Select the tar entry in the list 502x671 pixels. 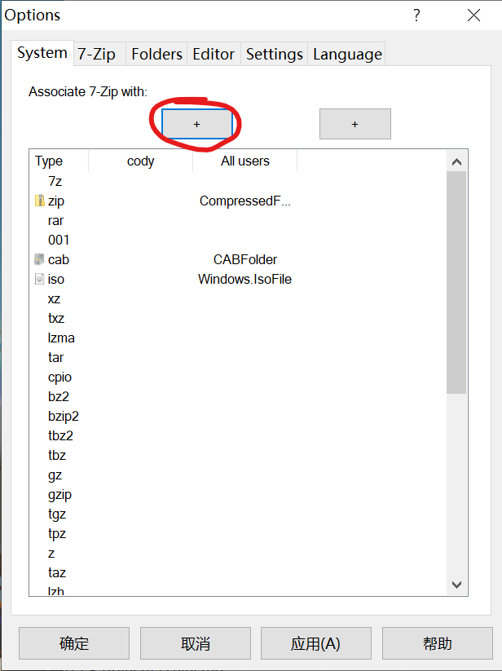55,357
